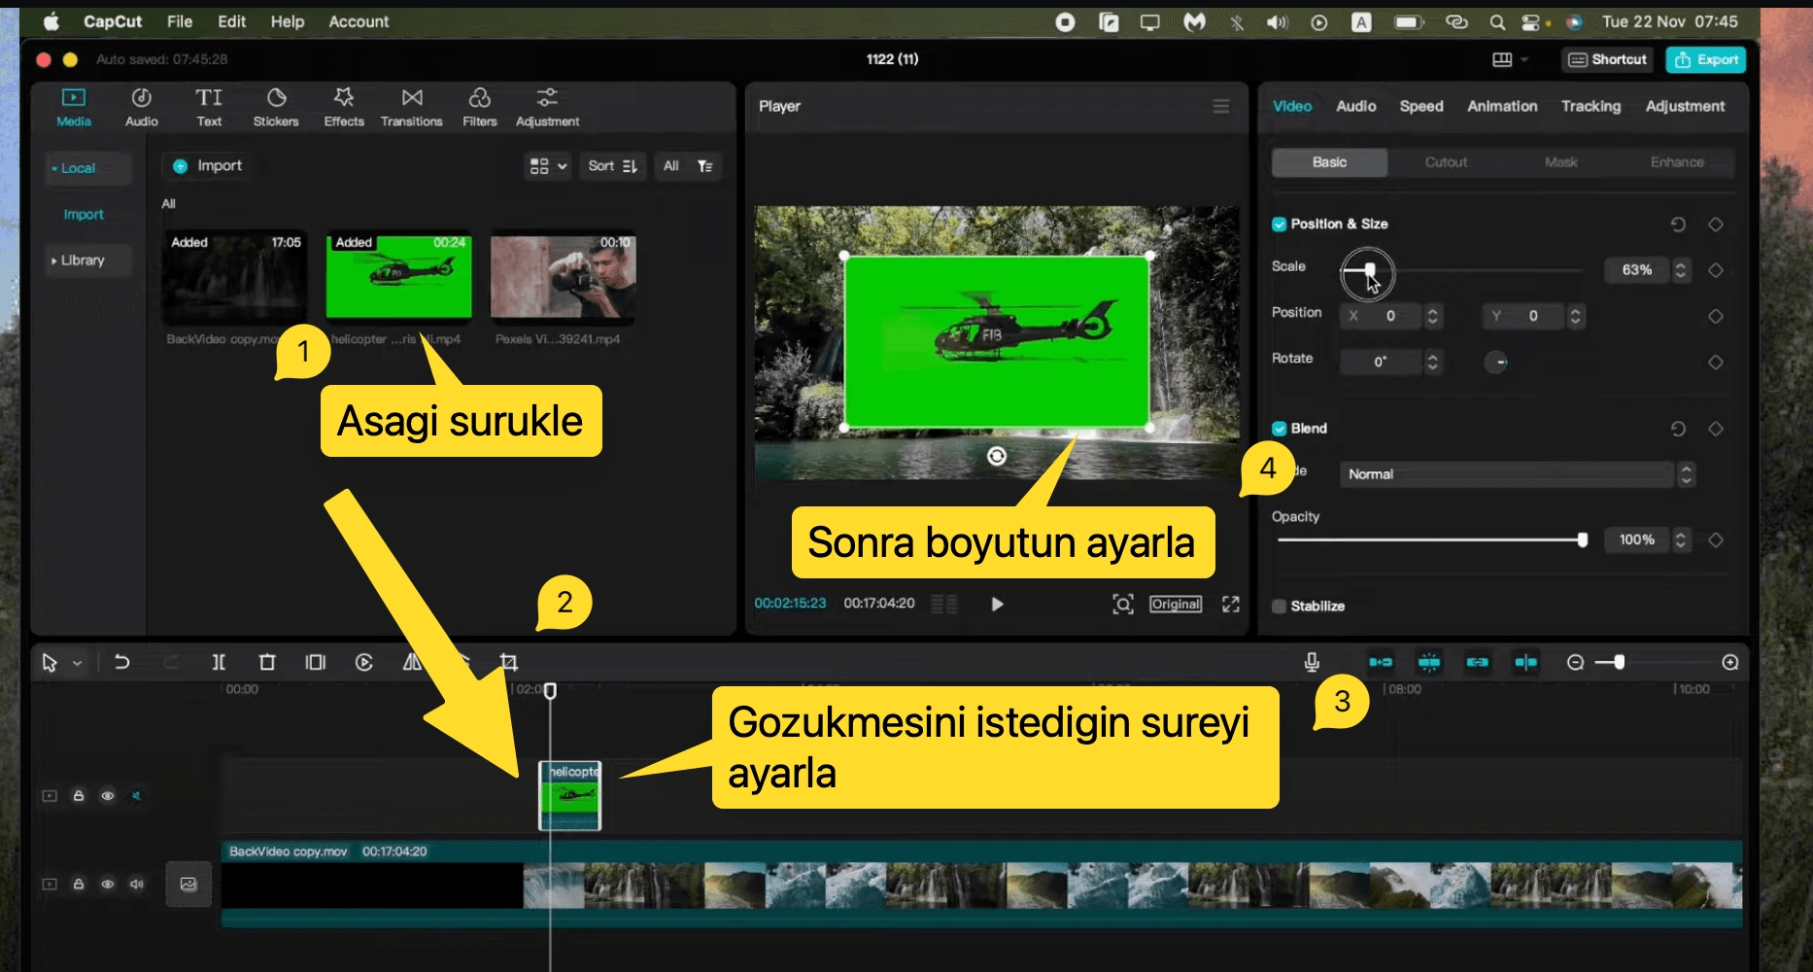The height and width of the screenshot is (972, 1813).
Task: Click the Opacity slider handle
Action: tap(1582, 540)
